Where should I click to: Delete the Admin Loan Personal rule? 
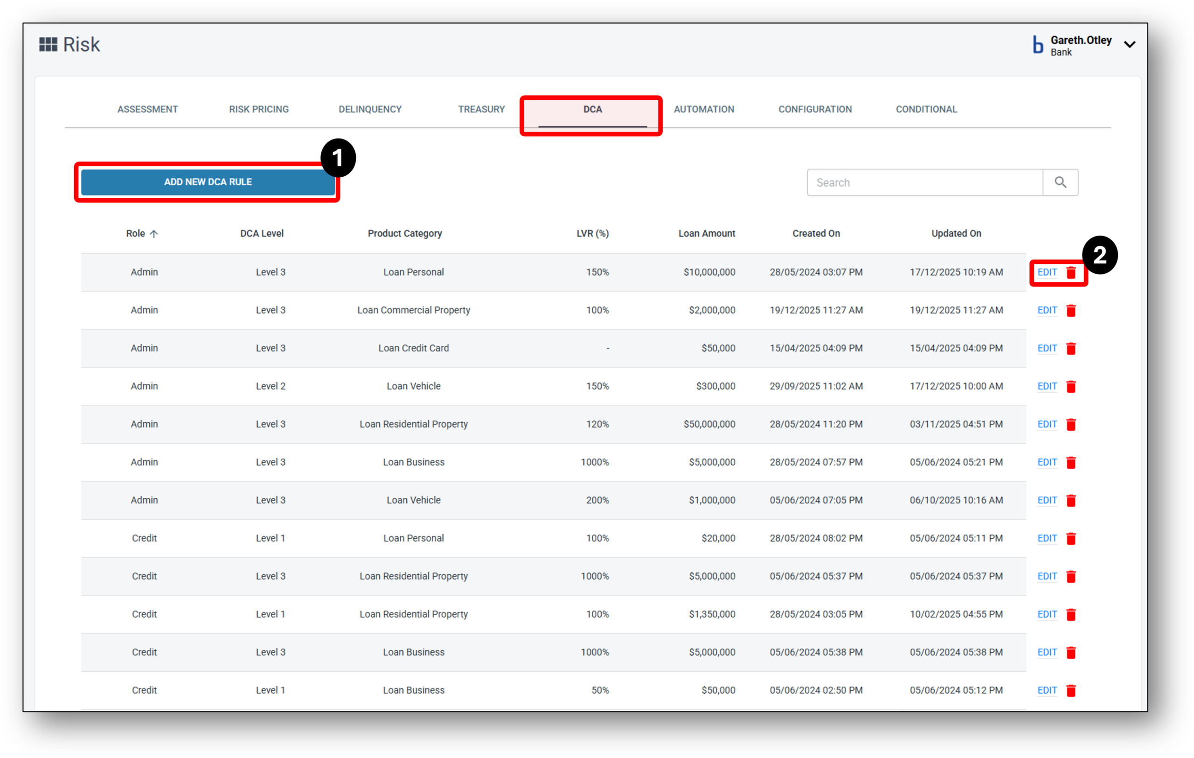click(1071, 272)
